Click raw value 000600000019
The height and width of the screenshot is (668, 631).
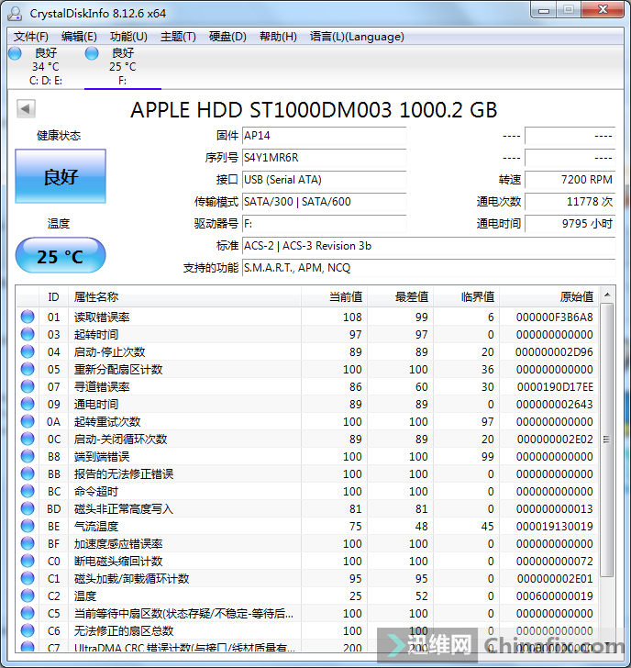coord(554,596)
